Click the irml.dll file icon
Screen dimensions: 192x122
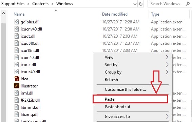[x=17, y=93]
